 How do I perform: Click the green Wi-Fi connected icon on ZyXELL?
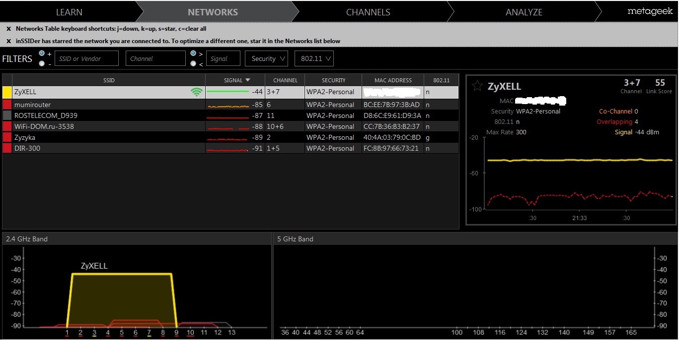coord(197,92)
